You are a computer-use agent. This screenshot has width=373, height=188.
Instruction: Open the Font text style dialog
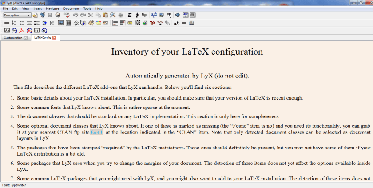(x=145, y=15)
